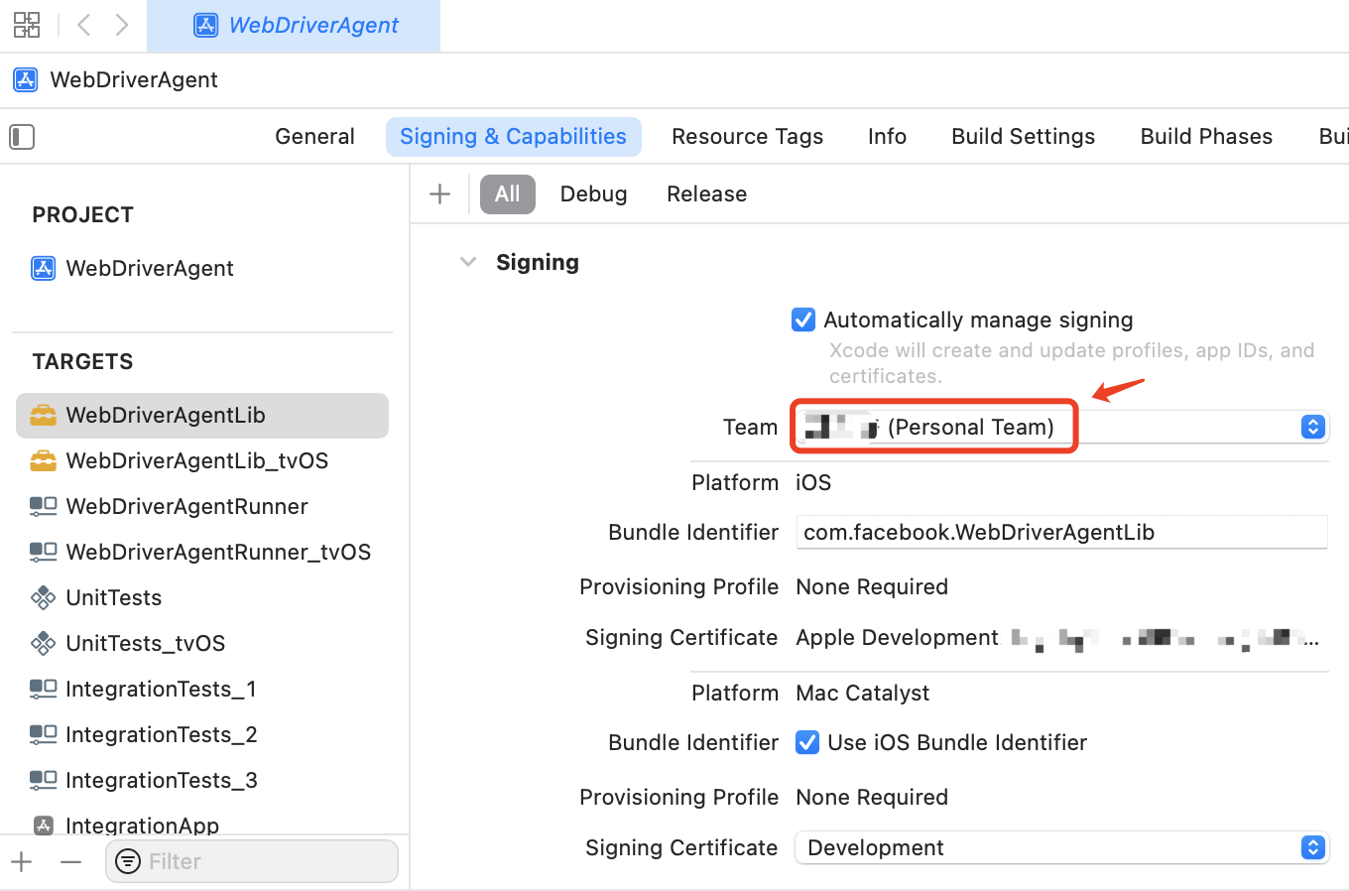Go back with the left chevron
1349x891 pixels.
click(84, 25)
